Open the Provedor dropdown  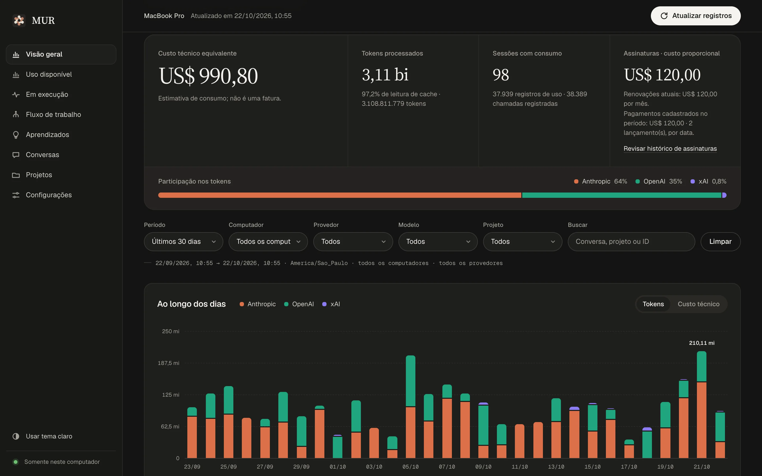pos(353,241)
